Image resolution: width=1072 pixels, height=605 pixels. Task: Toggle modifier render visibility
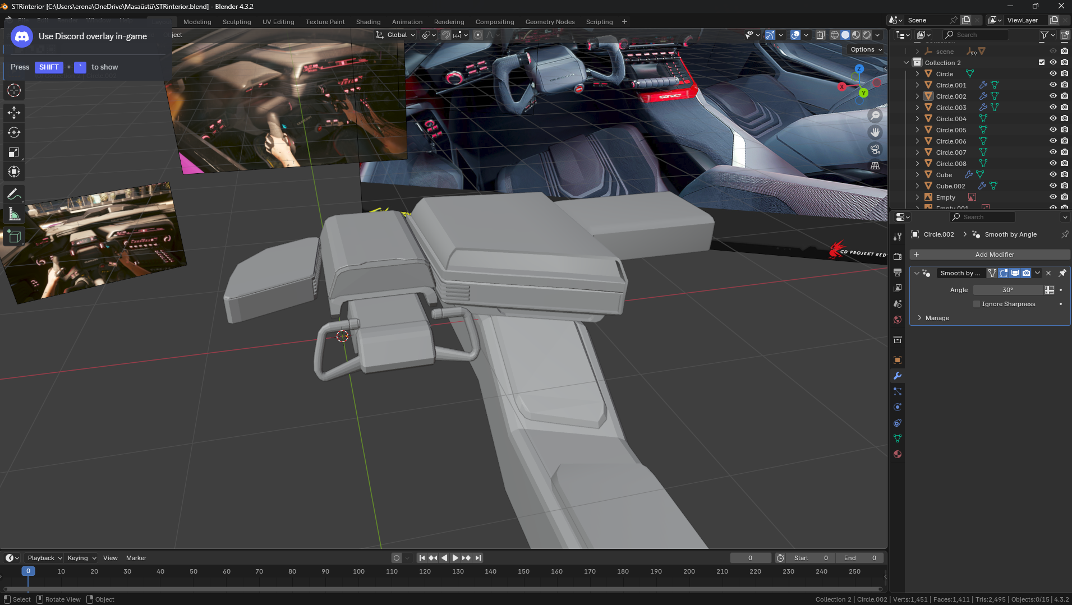pos(1026,273)
